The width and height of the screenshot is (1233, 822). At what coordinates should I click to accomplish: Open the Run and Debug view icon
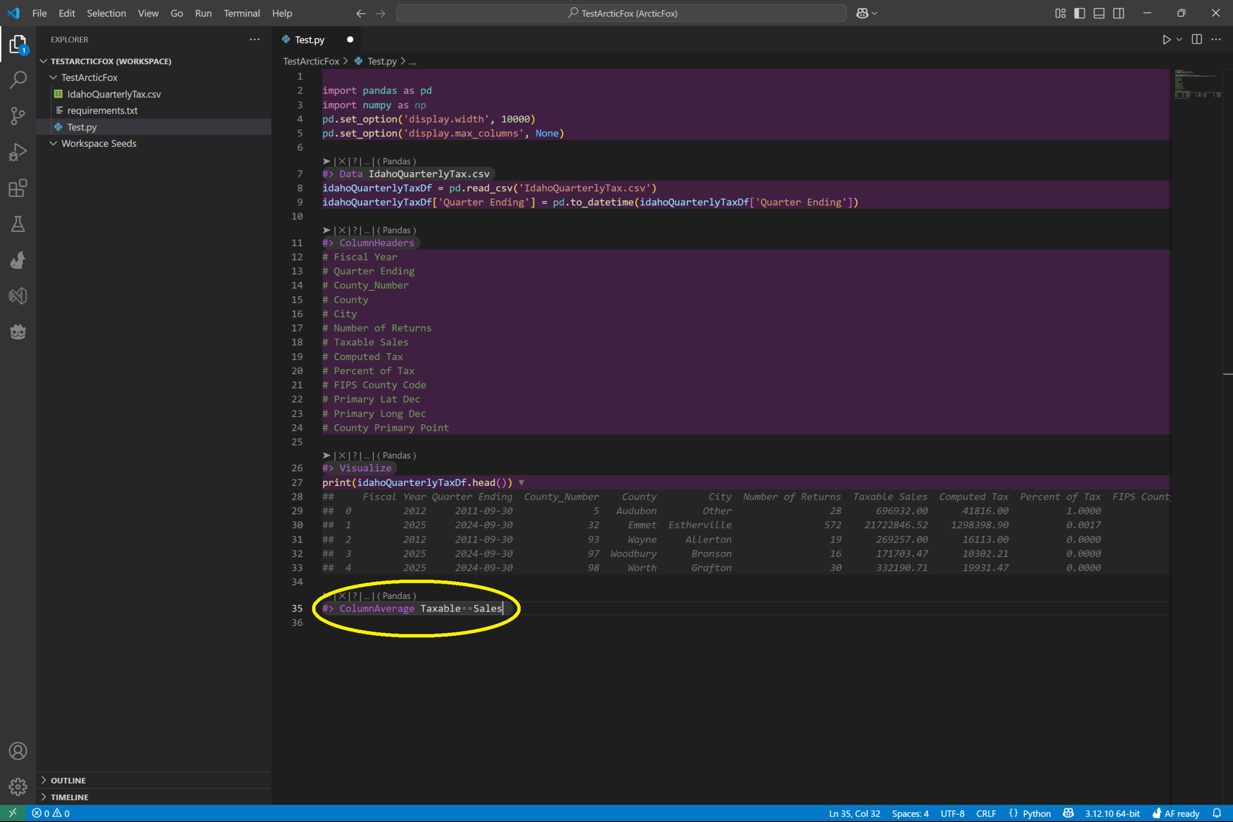tap(18, 152)
